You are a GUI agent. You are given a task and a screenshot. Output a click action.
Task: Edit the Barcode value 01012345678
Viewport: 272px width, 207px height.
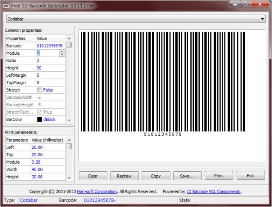click(x=49, y=46)
